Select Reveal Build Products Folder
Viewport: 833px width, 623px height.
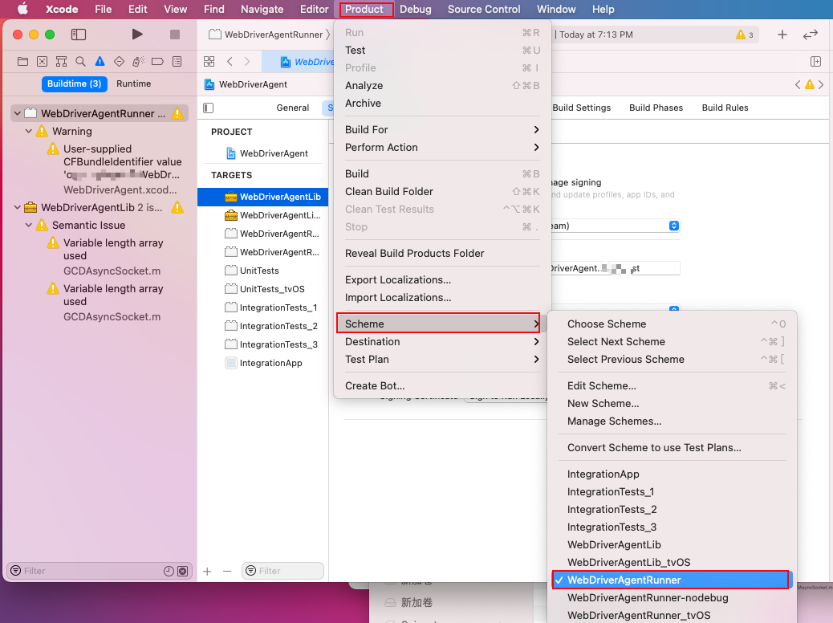[x=442, y=254]
